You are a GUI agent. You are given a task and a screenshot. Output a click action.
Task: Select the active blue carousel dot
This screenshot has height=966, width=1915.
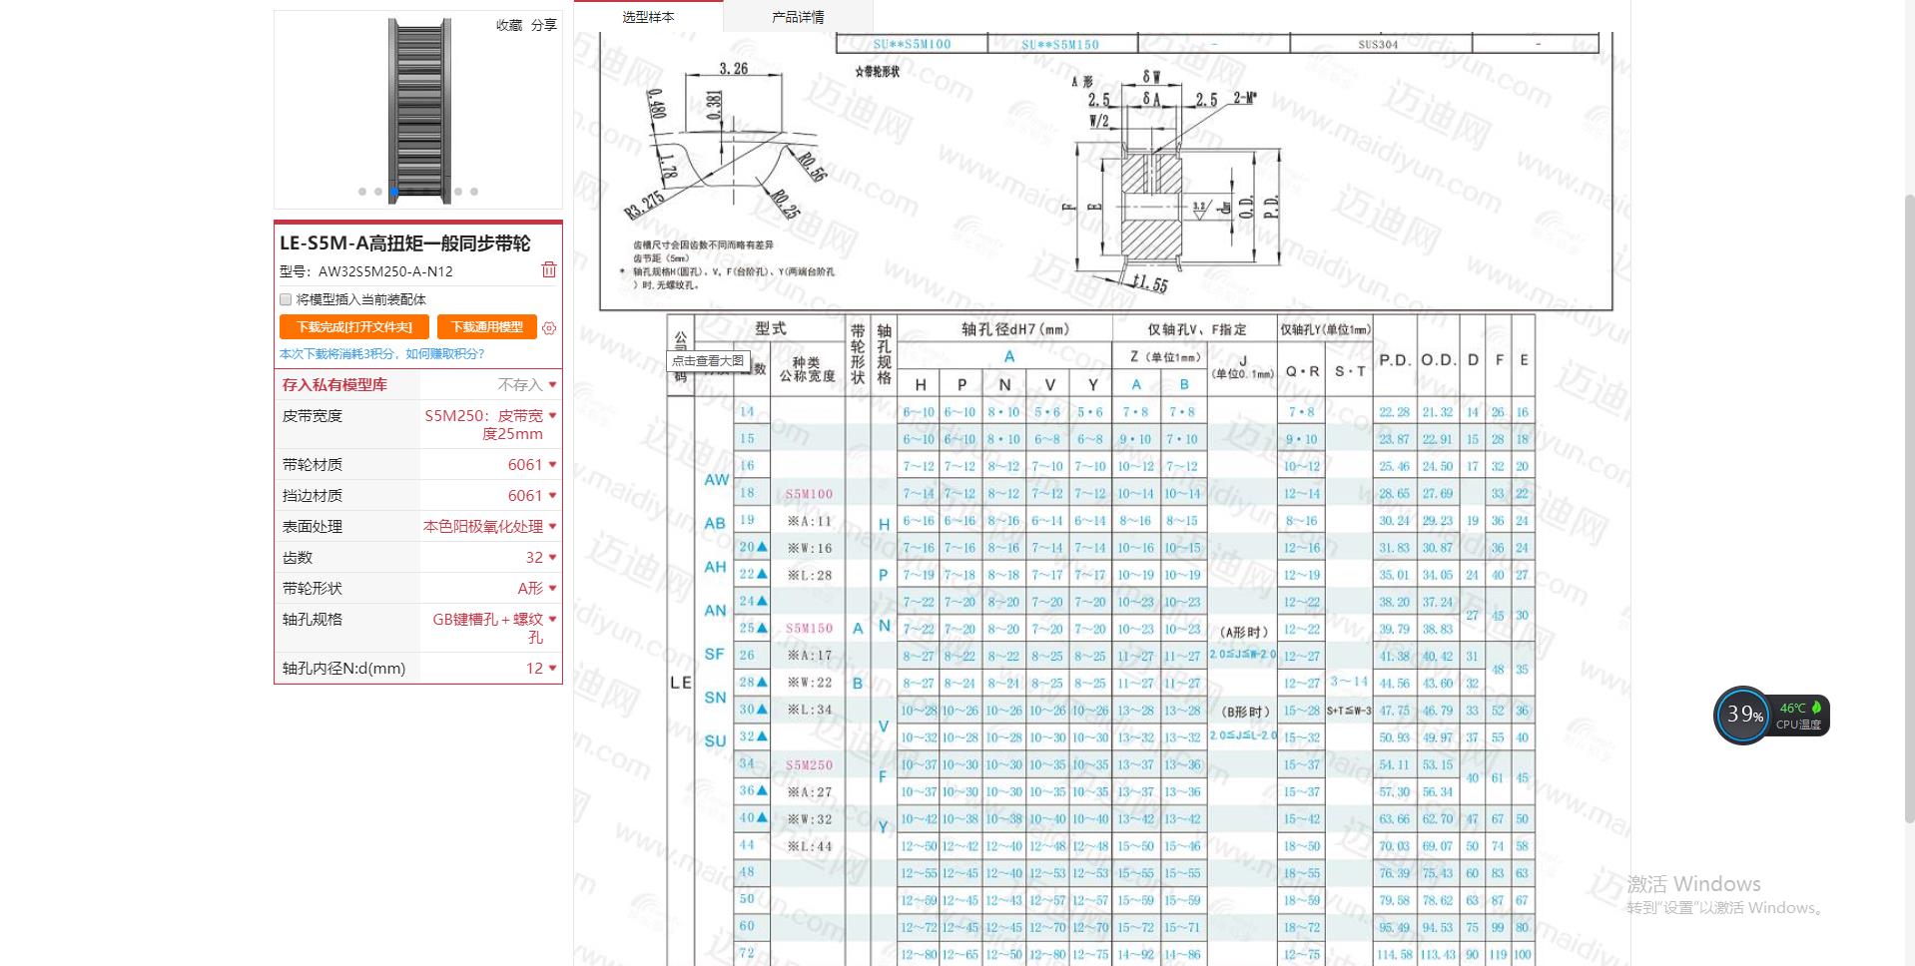click(x=394, y=192)
